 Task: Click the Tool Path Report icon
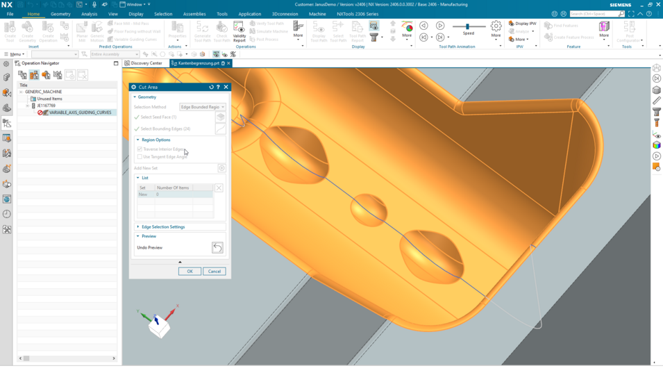(x=358, y=31)
